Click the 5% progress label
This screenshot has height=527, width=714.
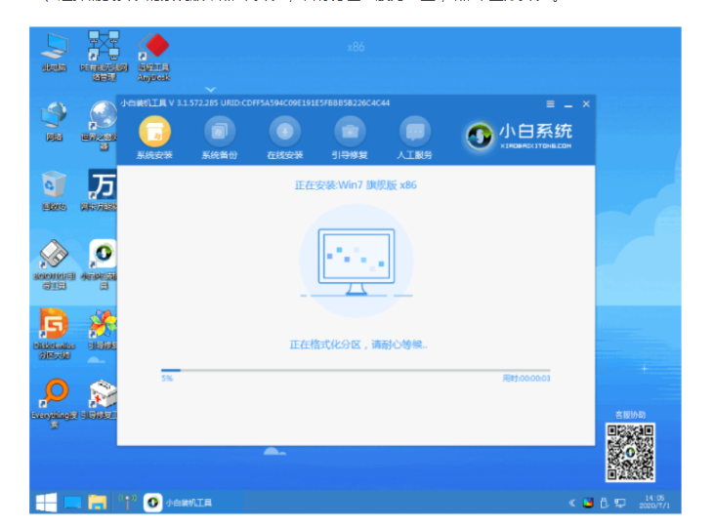[x=167, y=379]
